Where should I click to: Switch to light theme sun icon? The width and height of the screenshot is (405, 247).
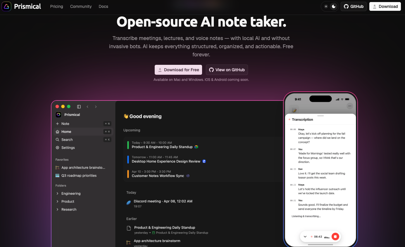(326, 6)
